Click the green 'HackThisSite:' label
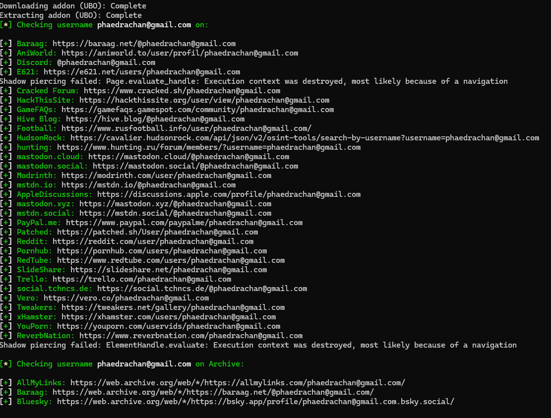 (x=46, y=100)
